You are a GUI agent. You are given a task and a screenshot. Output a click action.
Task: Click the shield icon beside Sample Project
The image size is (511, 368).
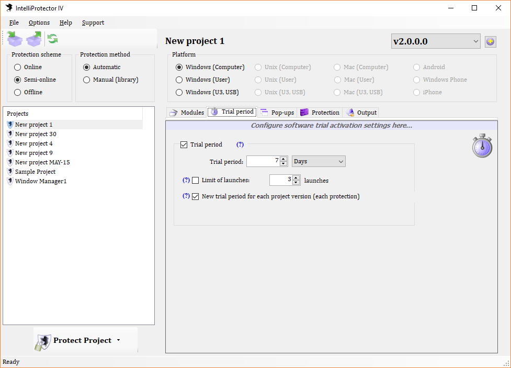click(x=10, y=172)
